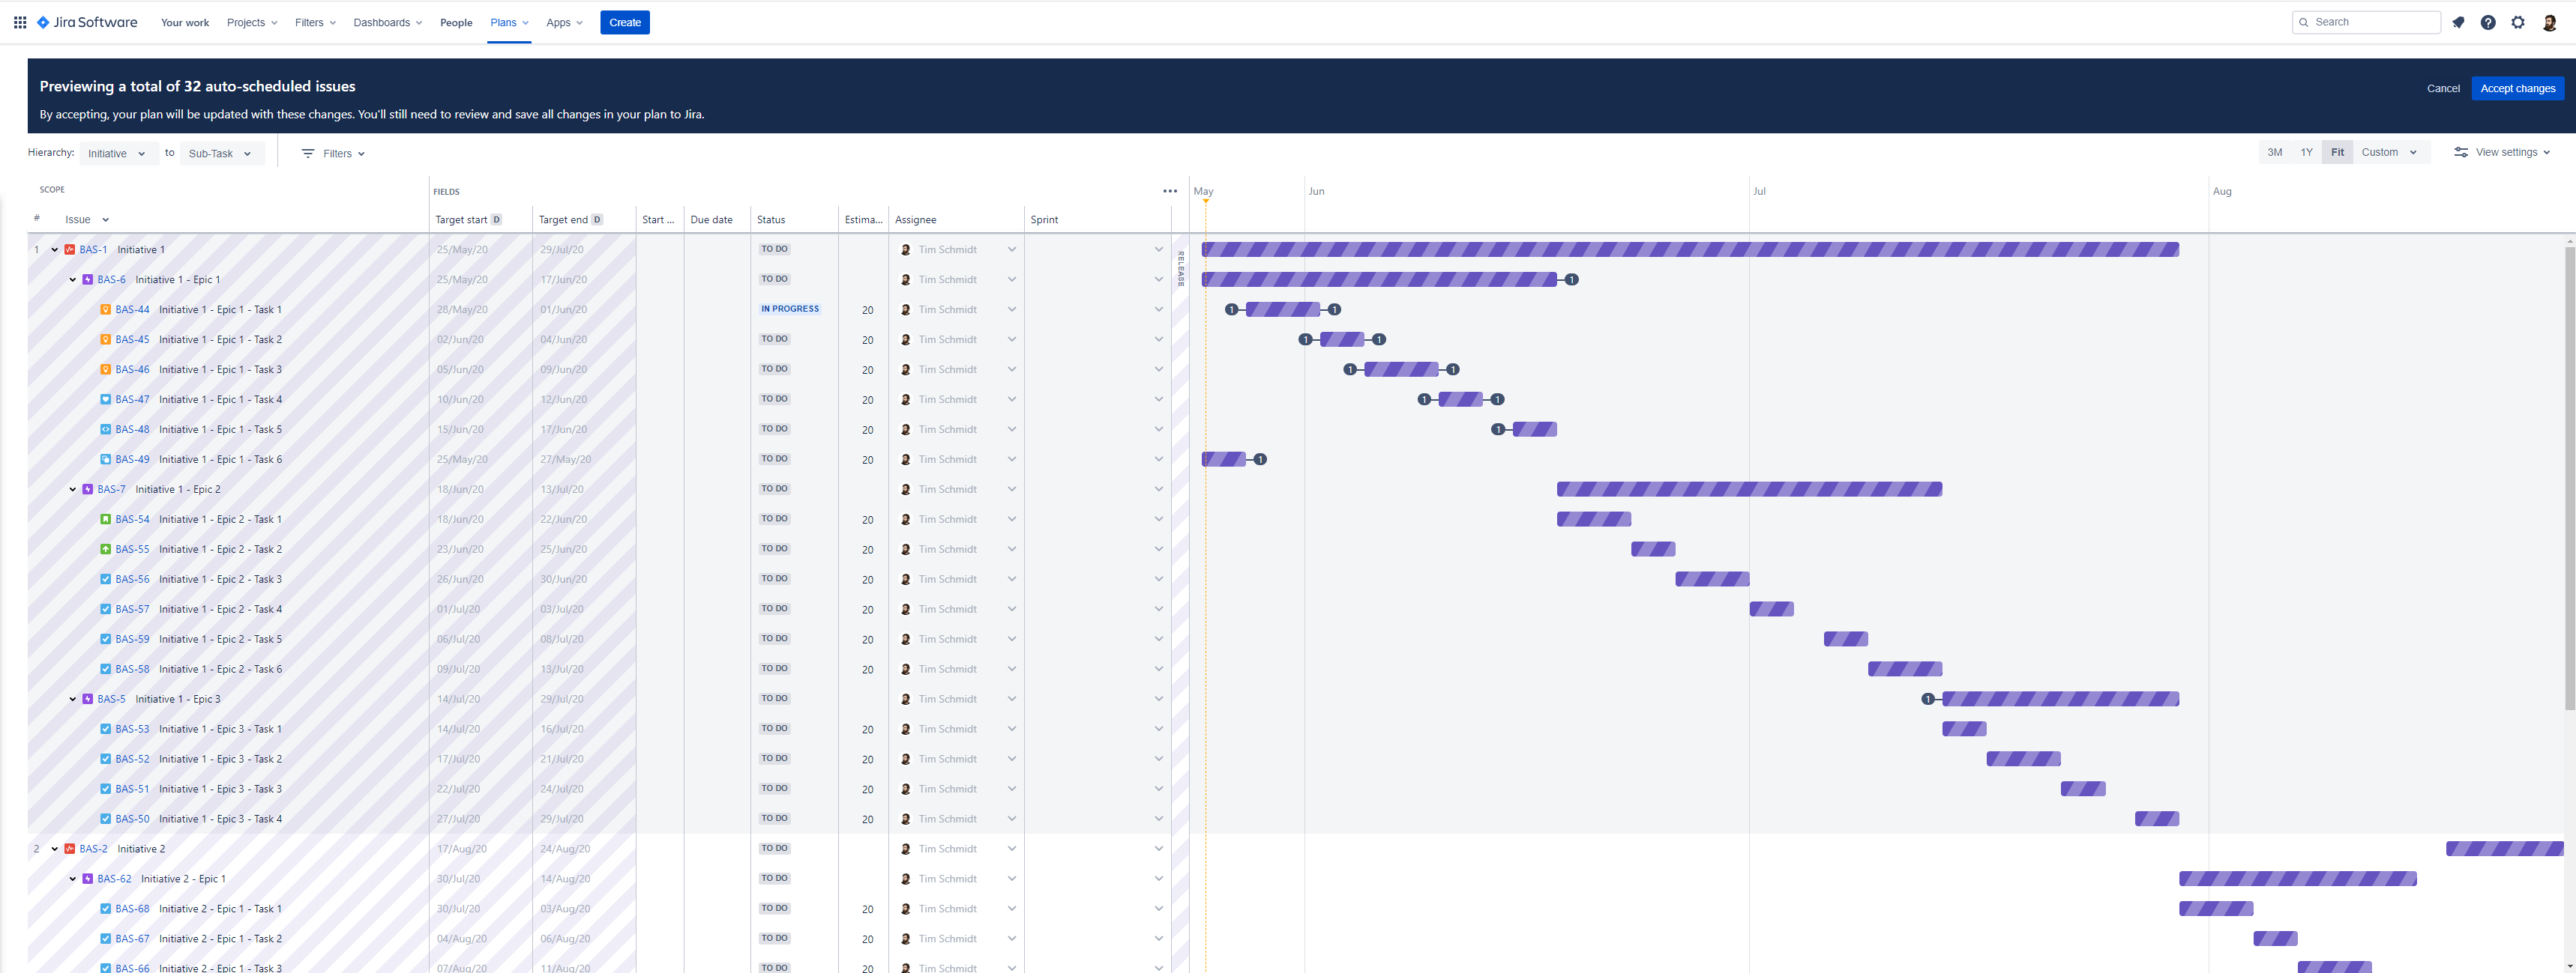
Task: Open the help question mark icon
Action: coord(2488,22)
